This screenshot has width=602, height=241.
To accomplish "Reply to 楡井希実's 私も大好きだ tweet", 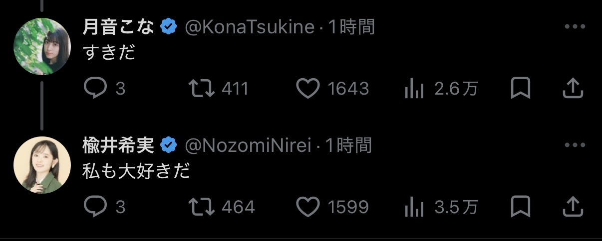I will point(95,207).
